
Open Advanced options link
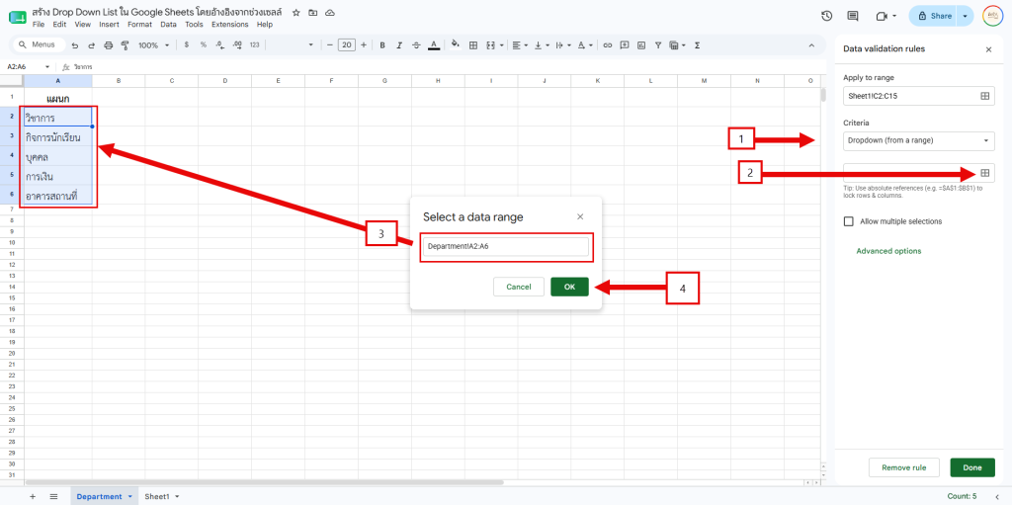tap(888, 251)
